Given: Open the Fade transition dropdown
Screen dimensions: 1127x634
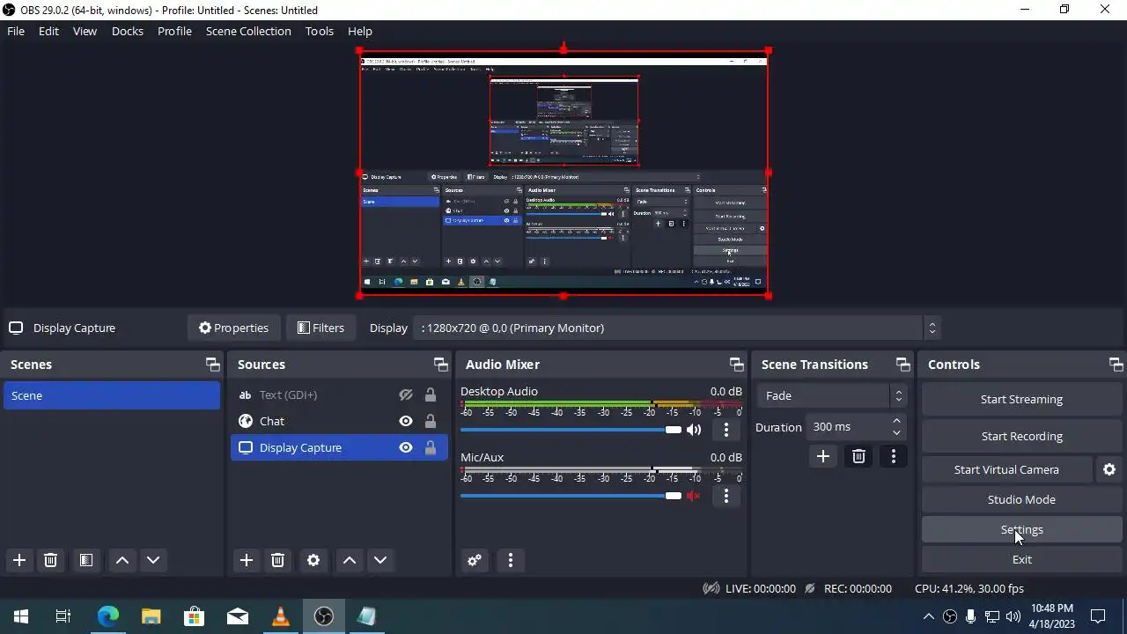Looking at the screenshot, I should coord(831,395).
